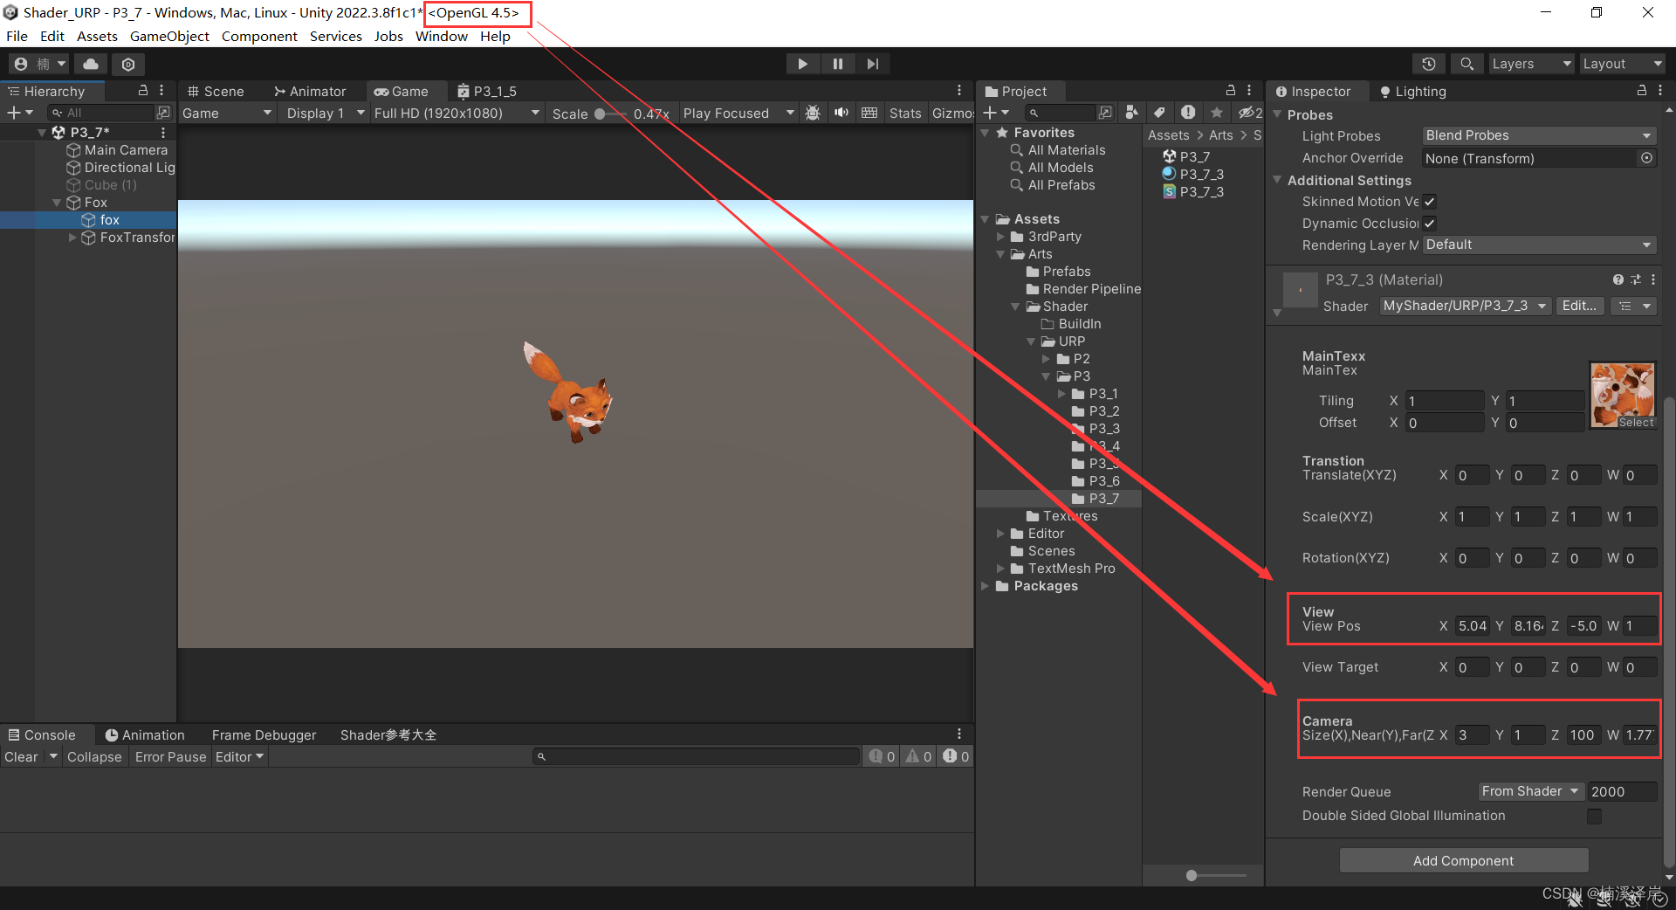Expand the 3rdParty folder

coord(1001,237)
